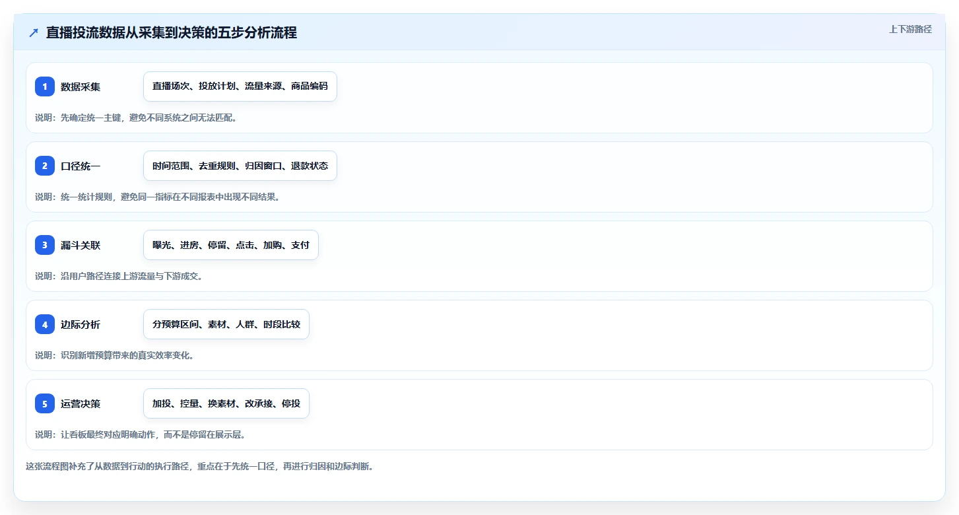
Task: Click the box 时间范围、去重规则、归因窗口、退款状态
Action: tap(240, 166)
